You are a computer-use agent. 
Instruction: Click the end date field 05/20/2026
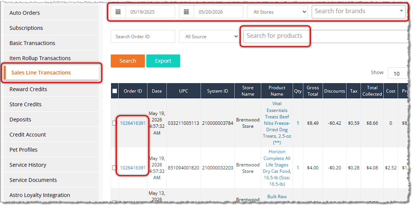point(219,12)
